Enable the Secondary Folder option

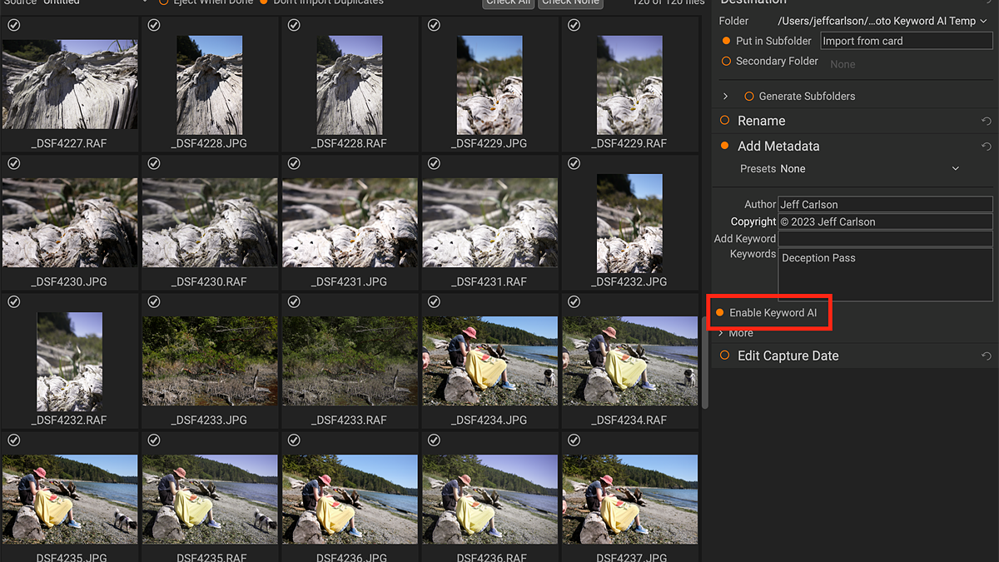(726, 62)
